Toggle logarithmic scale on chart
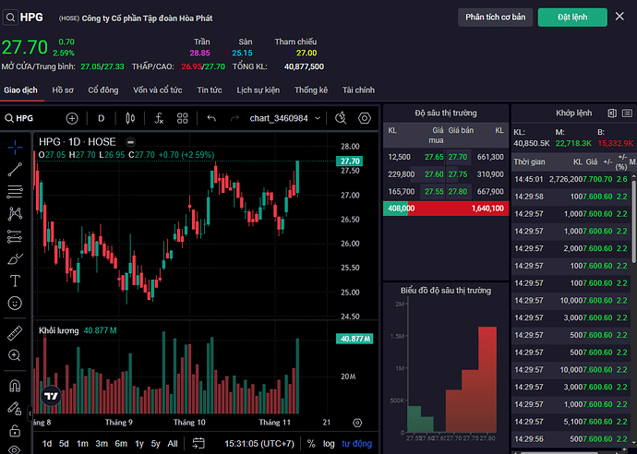Viewport: 637px width, 454px height. 330,444
